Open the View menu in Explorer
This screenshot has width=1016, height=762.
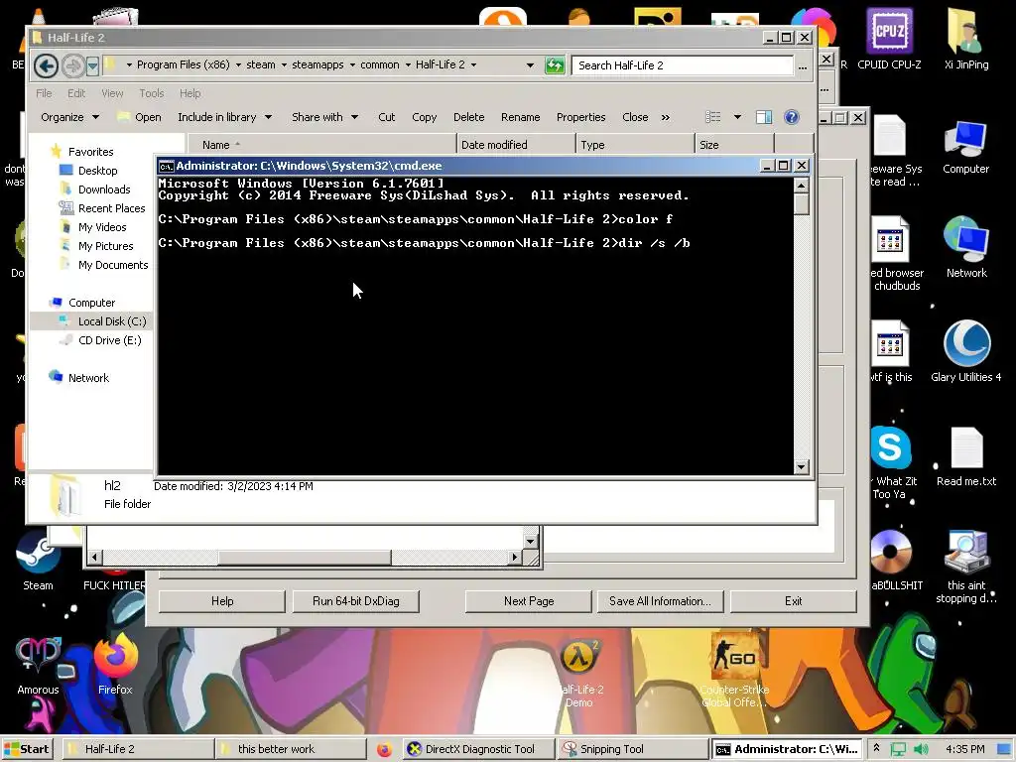112,93
